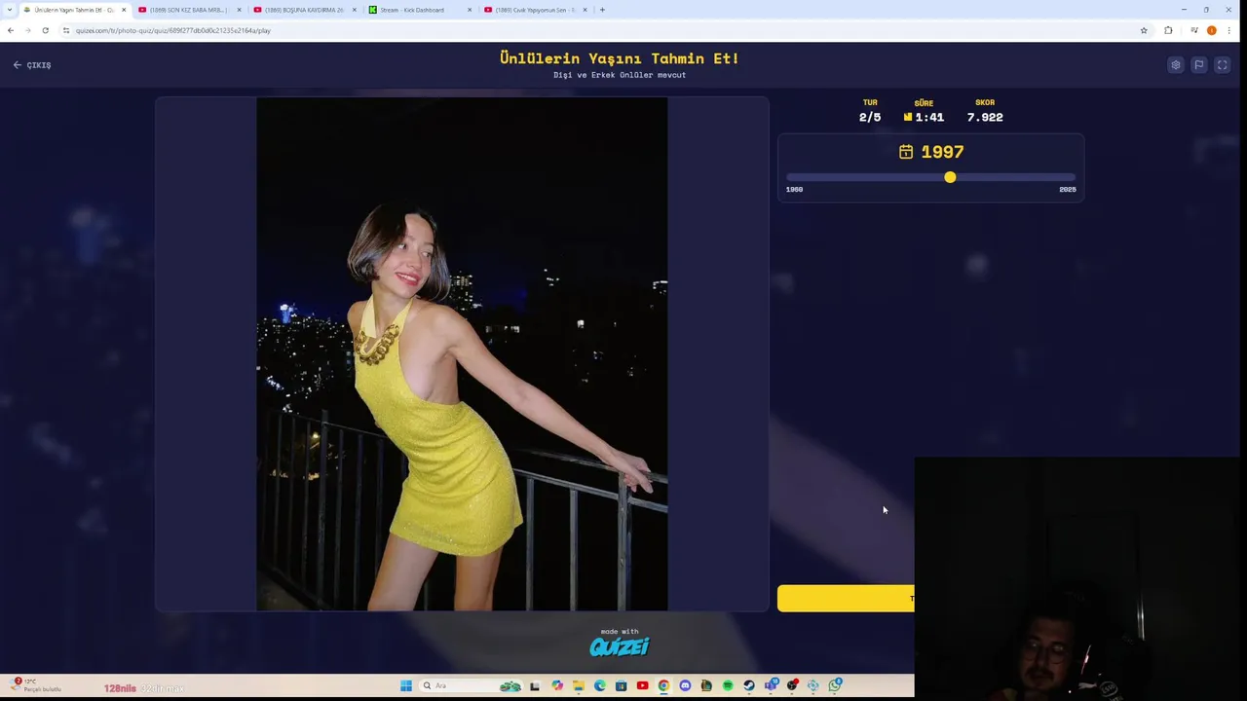Click the 2025 slider maximum label

click(x=1068, y=190)
